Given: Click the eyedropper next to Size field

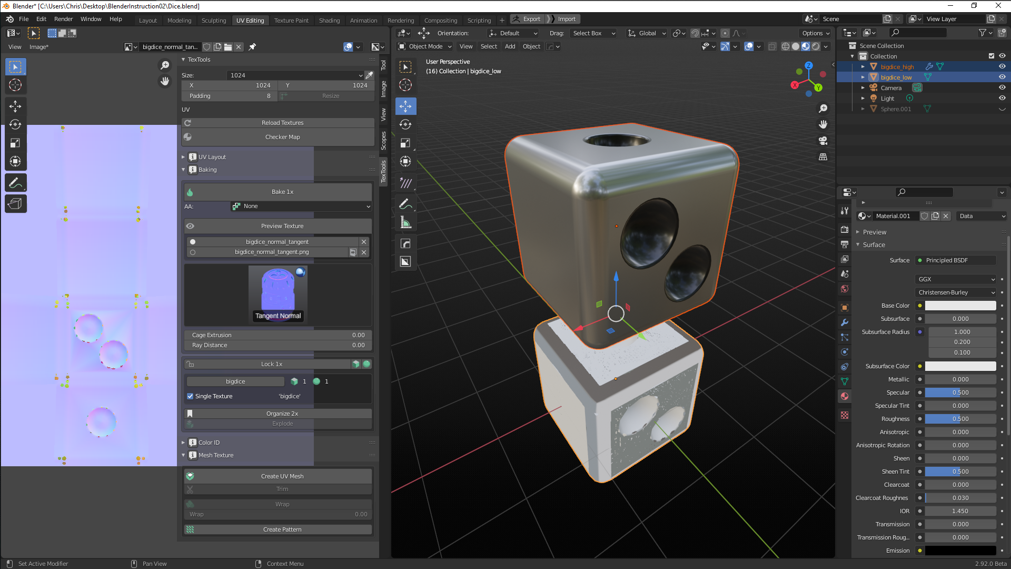Looking at the screenshot, I should [x=370, y=75].
